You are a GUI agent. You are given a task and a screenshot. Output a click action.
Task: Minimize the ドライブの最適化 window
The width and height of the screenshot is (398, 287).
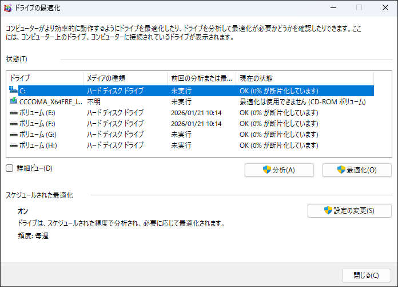coord(333,8)
